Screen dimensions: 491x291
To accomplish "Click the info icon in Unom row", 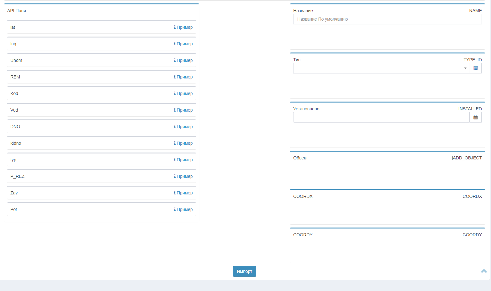I will click(175, 60).
